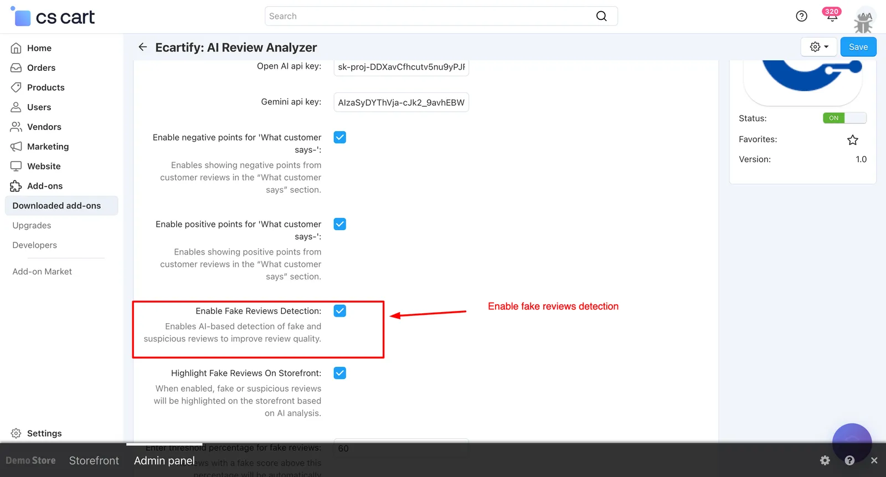This screenshot has height=477, width=886.
Task: Open the notifications bell
Action: point(832,15)
